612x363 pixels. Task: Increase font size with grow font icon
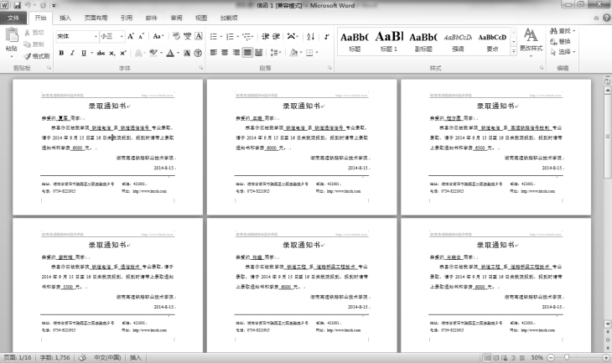[131, 36]
